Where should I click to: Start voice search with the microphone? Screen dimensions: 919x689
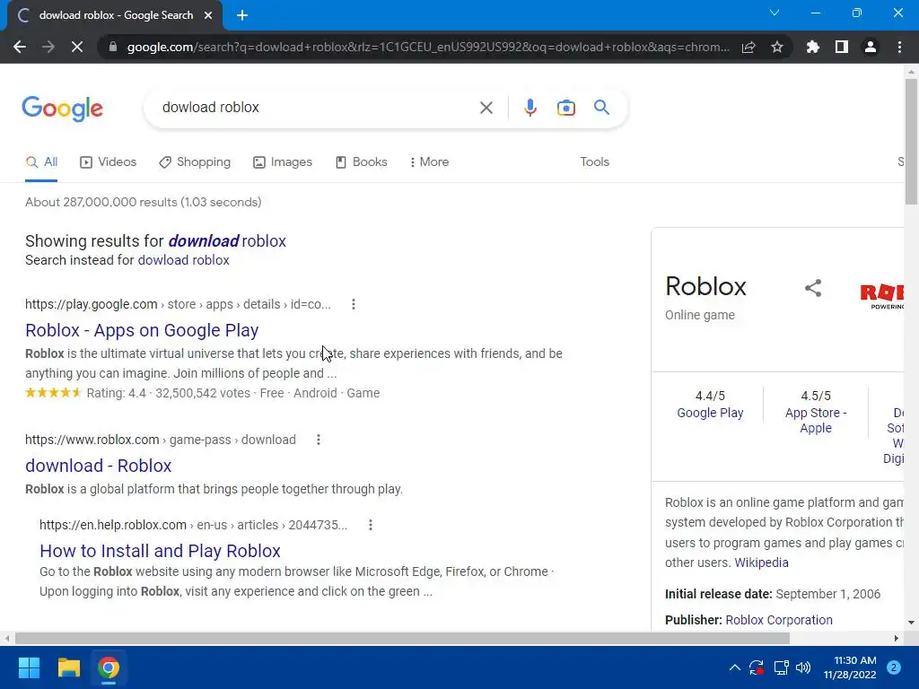tap(530, 108)
